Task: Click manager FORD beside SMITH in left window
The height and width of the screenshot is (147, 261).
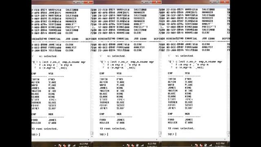Action: (x=52, y=80)
